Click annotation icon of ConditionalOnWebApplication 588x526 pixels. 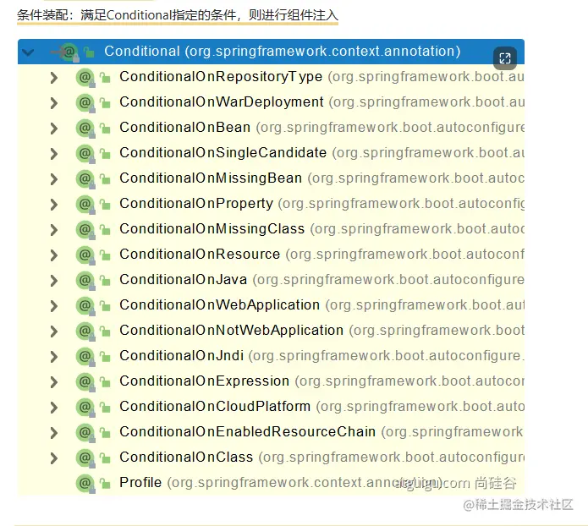[85, 306]
